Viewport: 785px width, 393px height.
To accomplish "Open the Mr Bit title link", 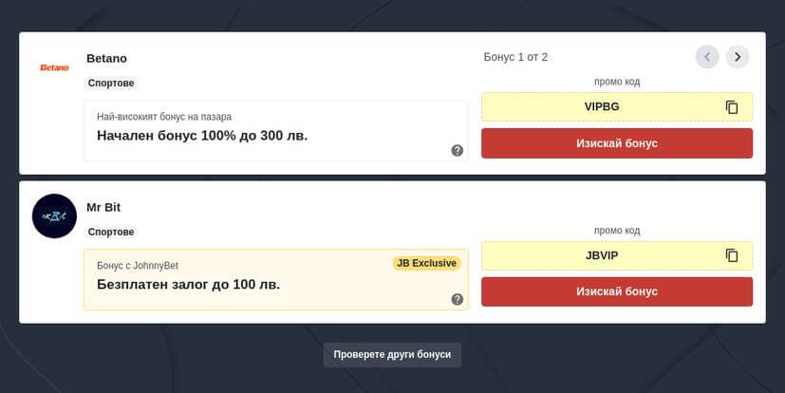I will tap(103, 207).
